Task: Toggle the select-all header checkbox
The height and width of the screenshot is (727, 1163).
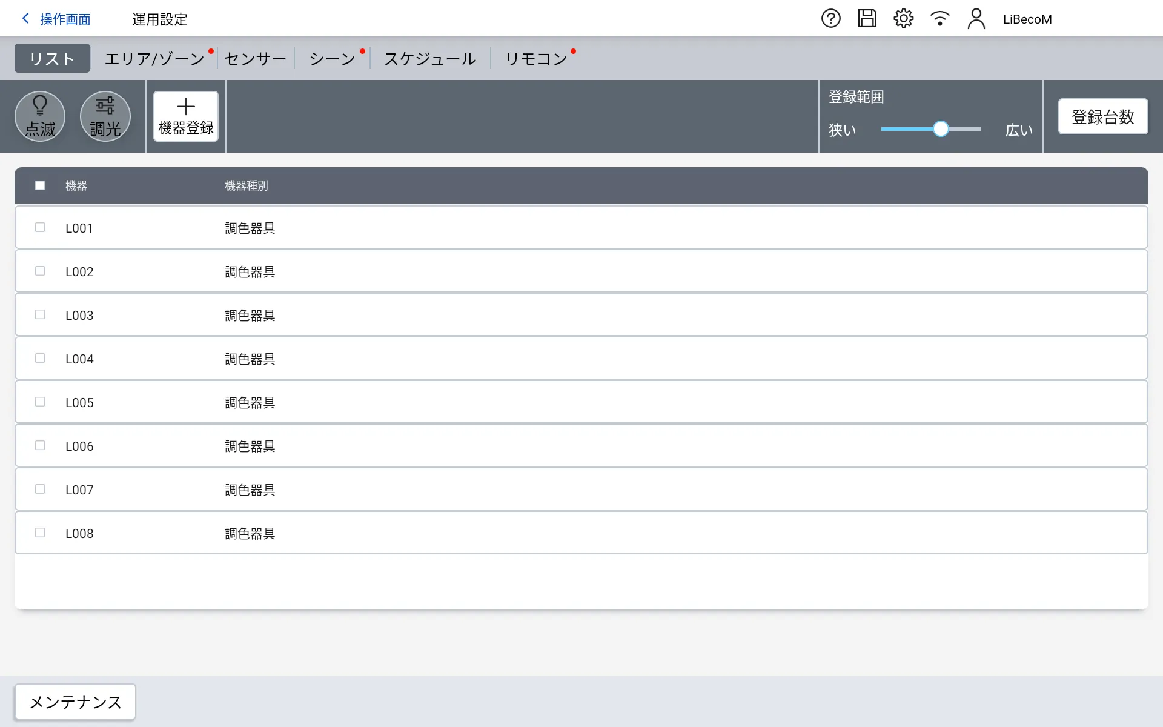Action: pyautogui.click(x=40, y=185)
